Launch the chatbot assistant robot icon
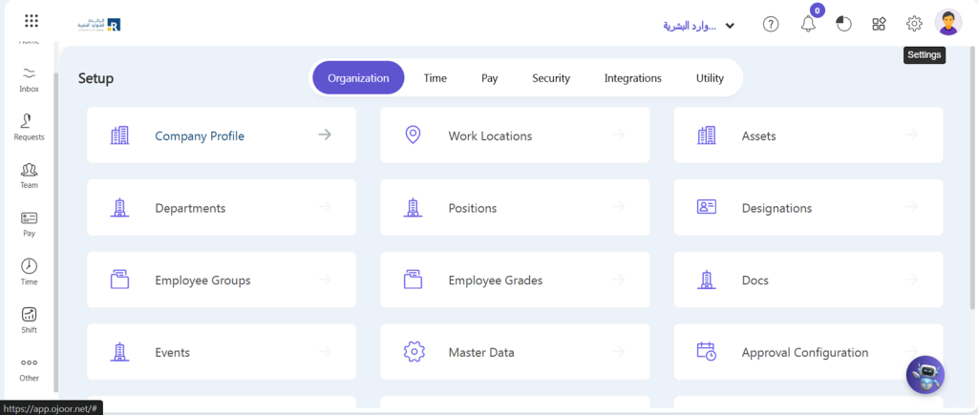This screenshot has height=415, width=978. [x=925, y=374]
